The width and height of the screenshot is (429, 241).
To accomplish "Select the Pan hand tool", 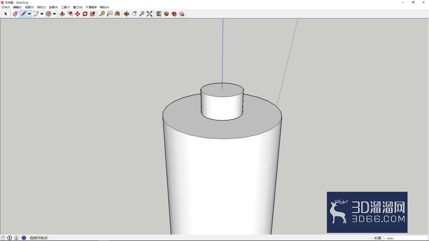I will coord(134,14).
